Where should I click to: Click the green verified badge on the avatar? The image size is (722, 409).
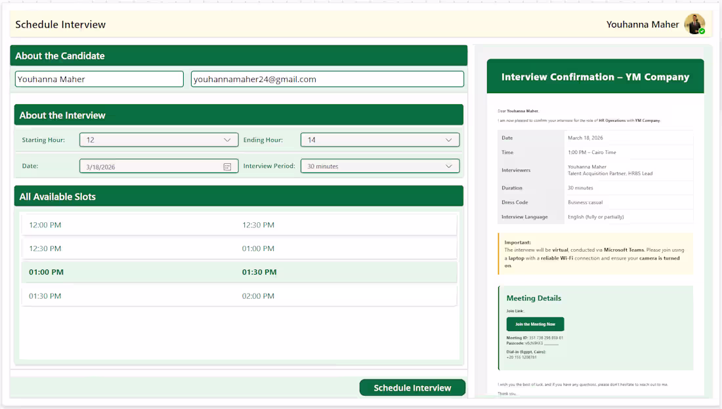(x=702, y=31)
